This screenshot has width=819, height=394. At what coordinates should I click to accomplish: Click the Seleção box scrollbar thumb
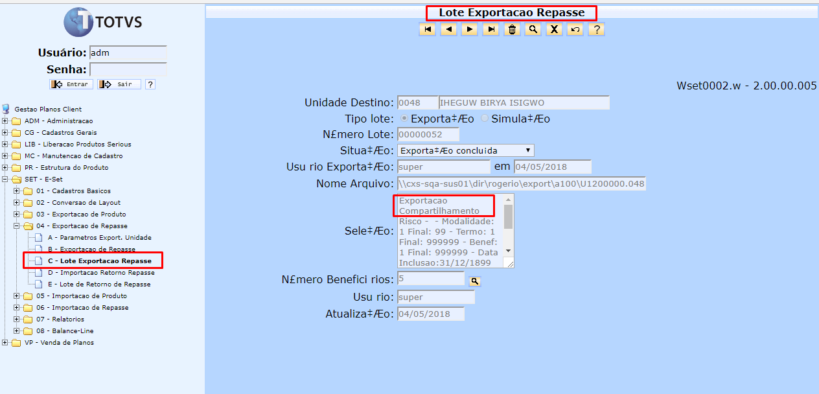click(x=508, y=217)
